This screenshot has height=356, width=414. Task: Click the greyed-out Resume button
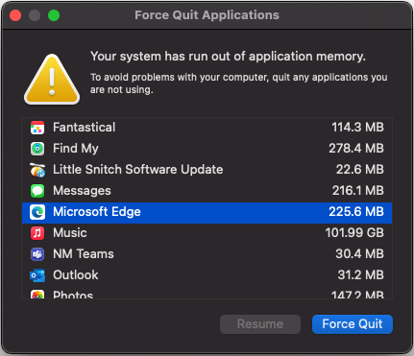(x=260, y=324)
